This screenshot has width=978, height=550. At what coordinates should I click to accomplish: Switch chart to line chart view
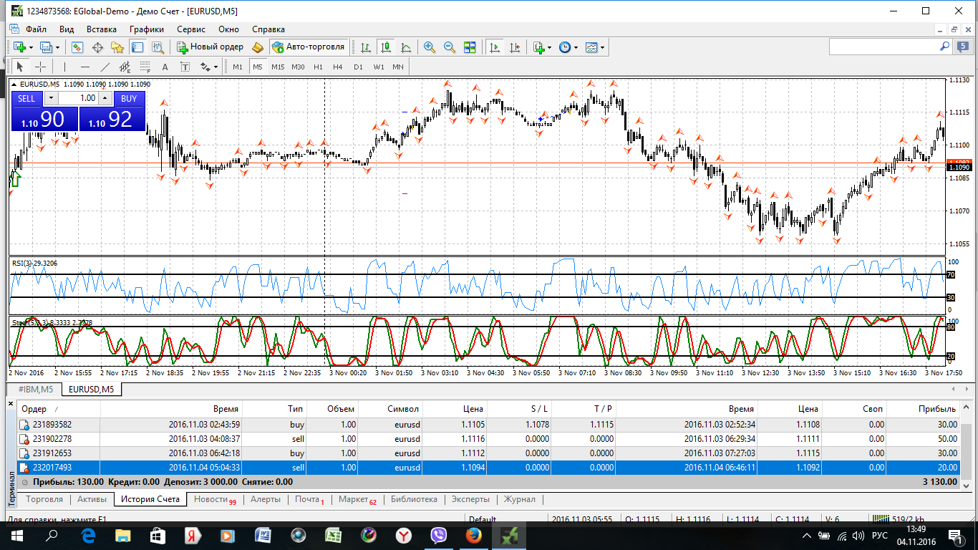[406, 47]
